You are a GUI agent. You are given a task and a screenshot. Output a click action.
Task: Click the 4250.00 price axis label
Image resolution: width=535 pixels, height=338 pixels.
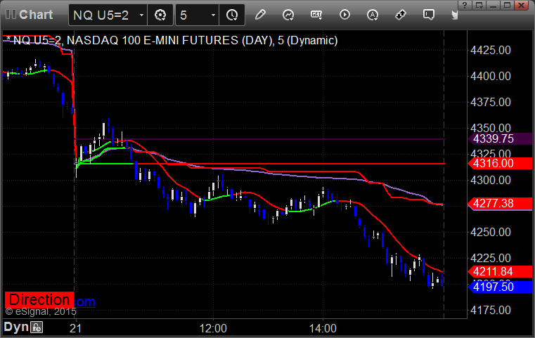click(x=490, y=233)
